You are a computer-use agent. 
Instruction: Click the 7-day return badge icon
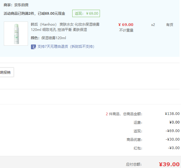[33, 47]
